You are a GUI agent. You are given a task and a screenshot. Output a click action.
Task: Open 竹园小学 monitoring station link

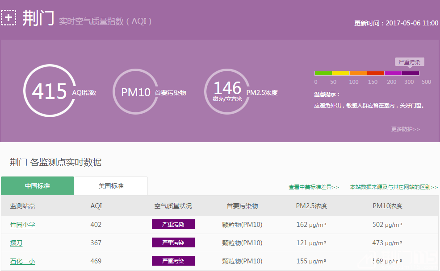pos(22,225)
